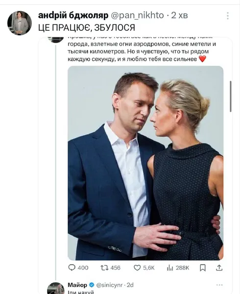Bookmark the quoted tweet

pos(203,268)
